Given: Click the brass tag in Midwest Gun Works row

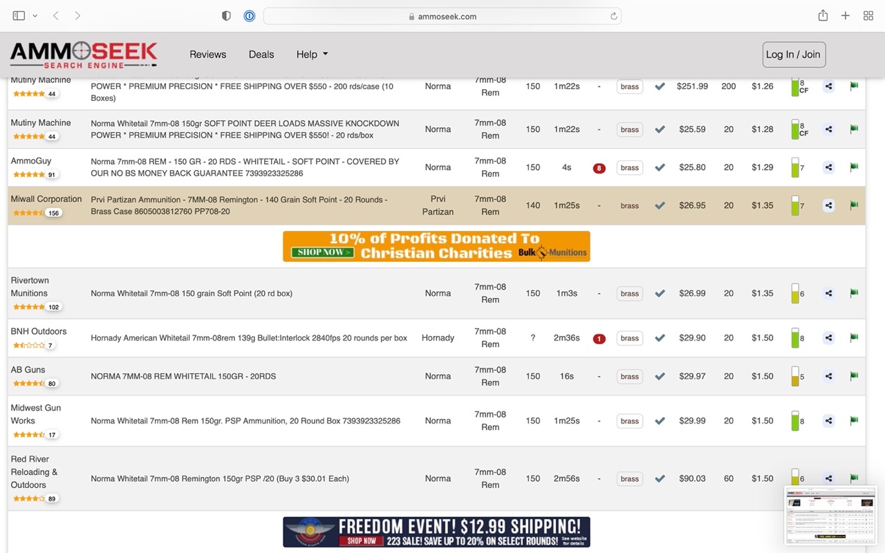Looking at the screenshot, I should (x=630, y=420).
